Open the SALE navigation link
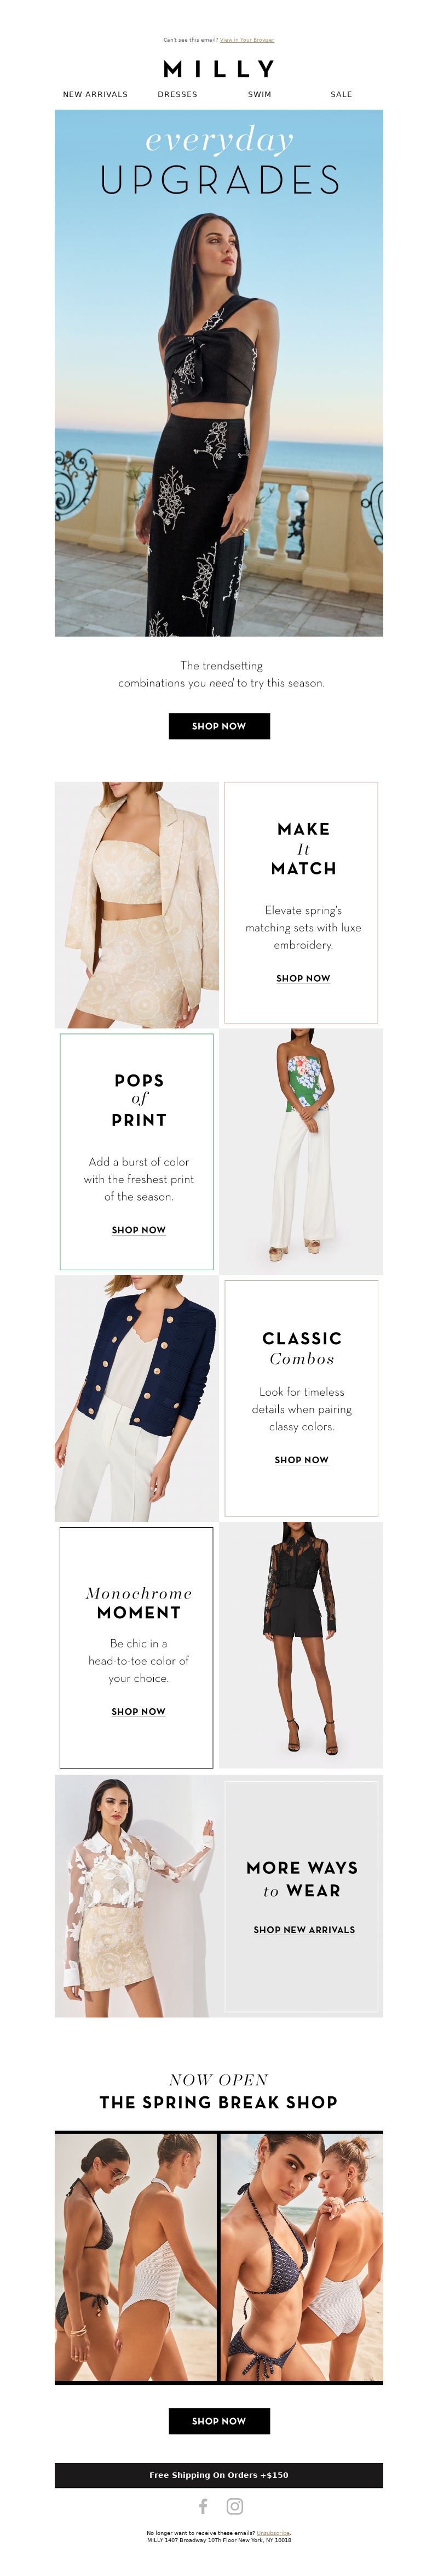Screen dimensions: 438x2570 342,95
